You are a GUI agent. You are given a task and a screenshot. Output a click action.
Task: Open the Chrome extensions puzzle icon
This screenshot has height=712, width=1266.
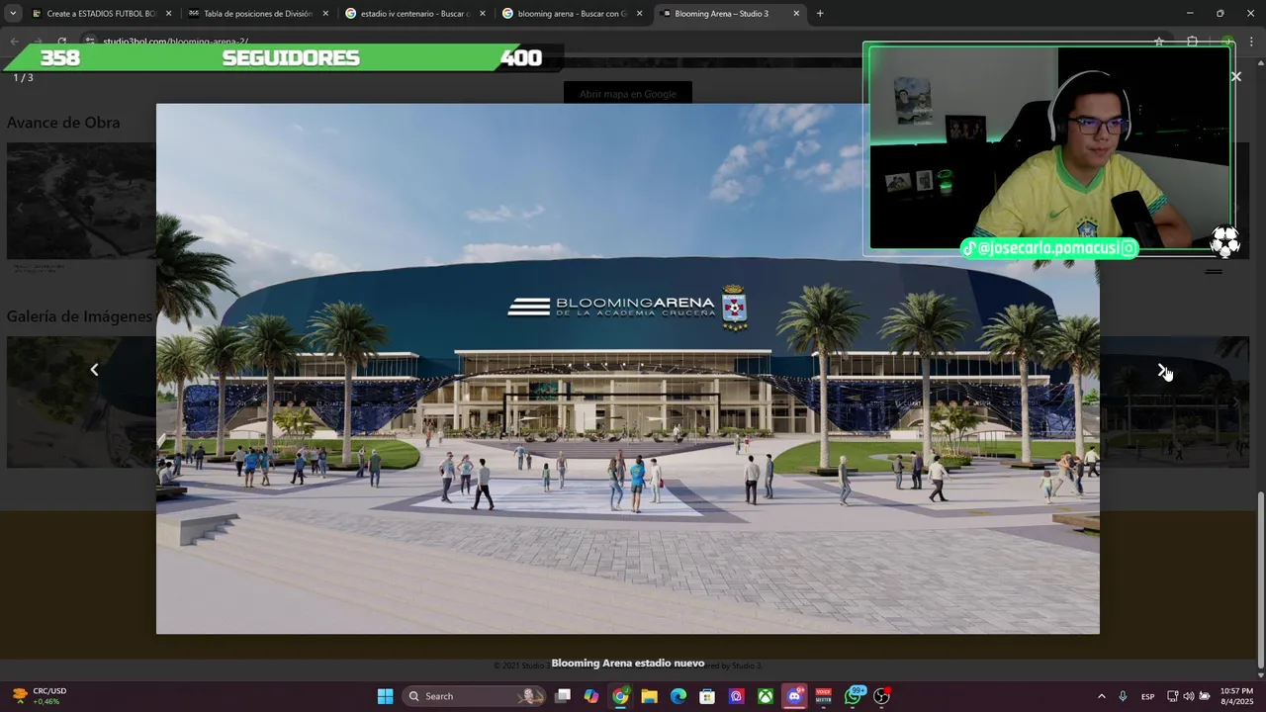tap(1192, 42)
